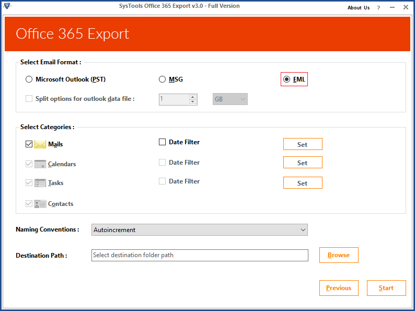Decrease split size with down arrow

pyautogui.click(x=193, y=101)
